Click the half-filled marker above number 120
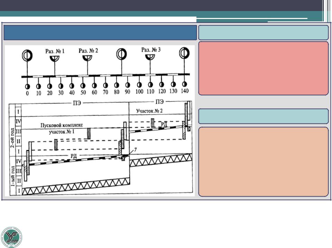Image resolution: width=332 pixels, height=248 pixels. 162,85
